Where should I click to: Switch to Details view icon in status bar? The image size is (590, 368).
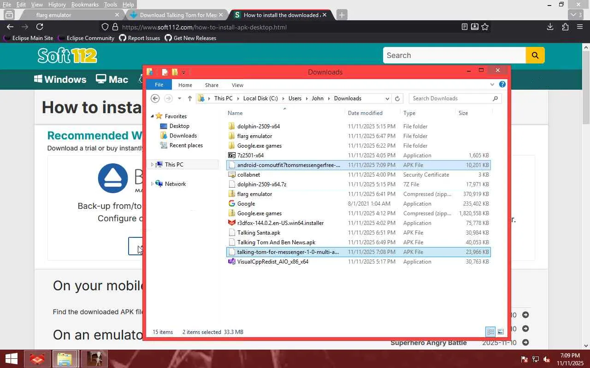(491, 332)
